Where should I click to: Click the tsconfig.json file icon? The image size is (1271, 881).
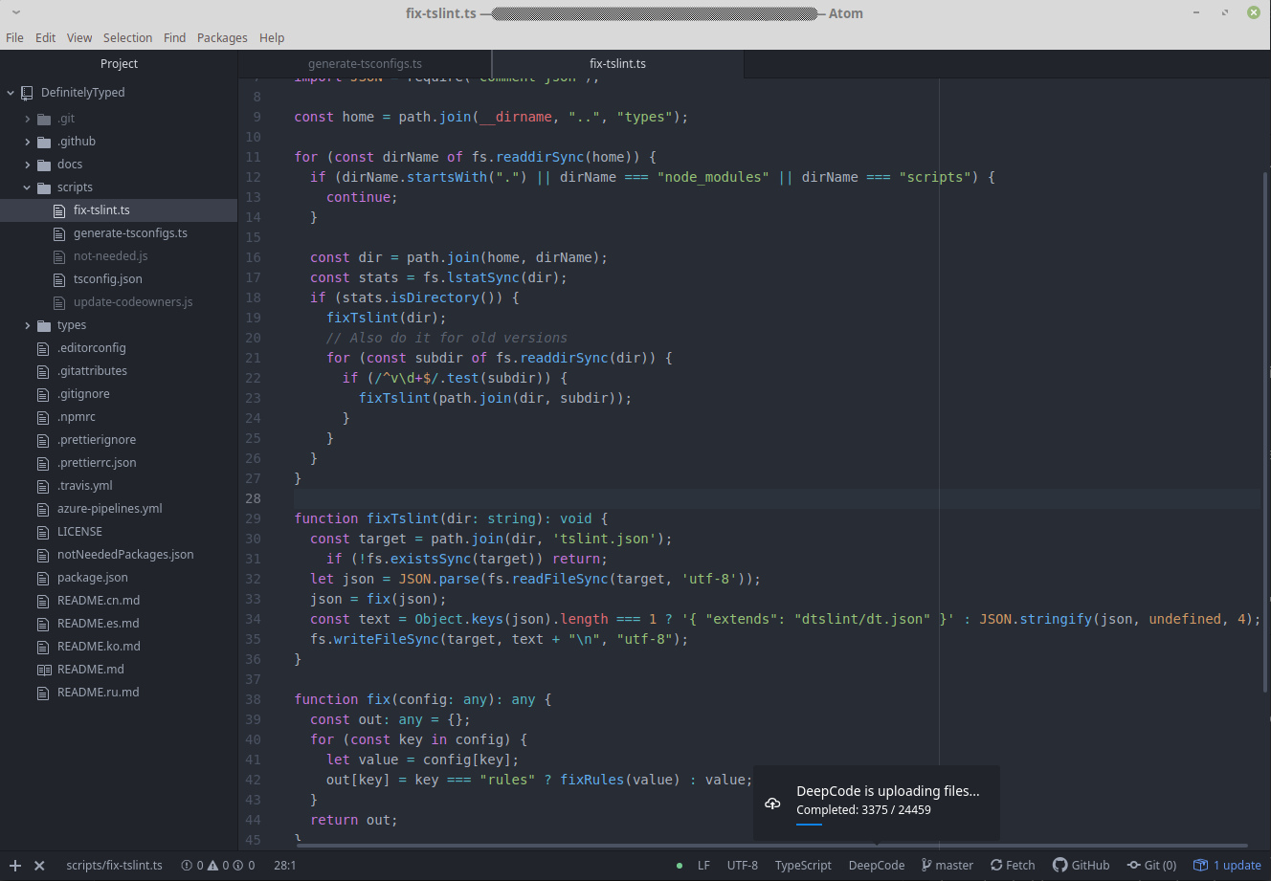[x=59, y=279]
